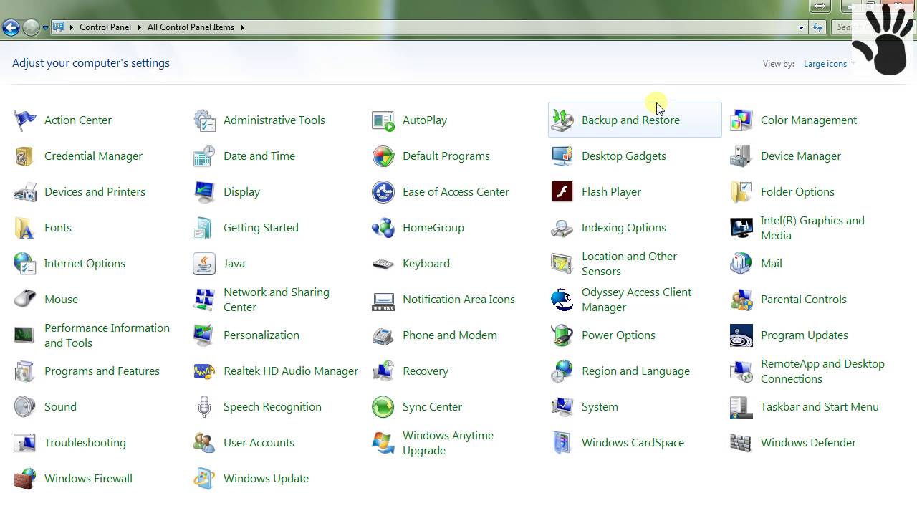Select Control Panel in the breadcrumb

point(105,27)
